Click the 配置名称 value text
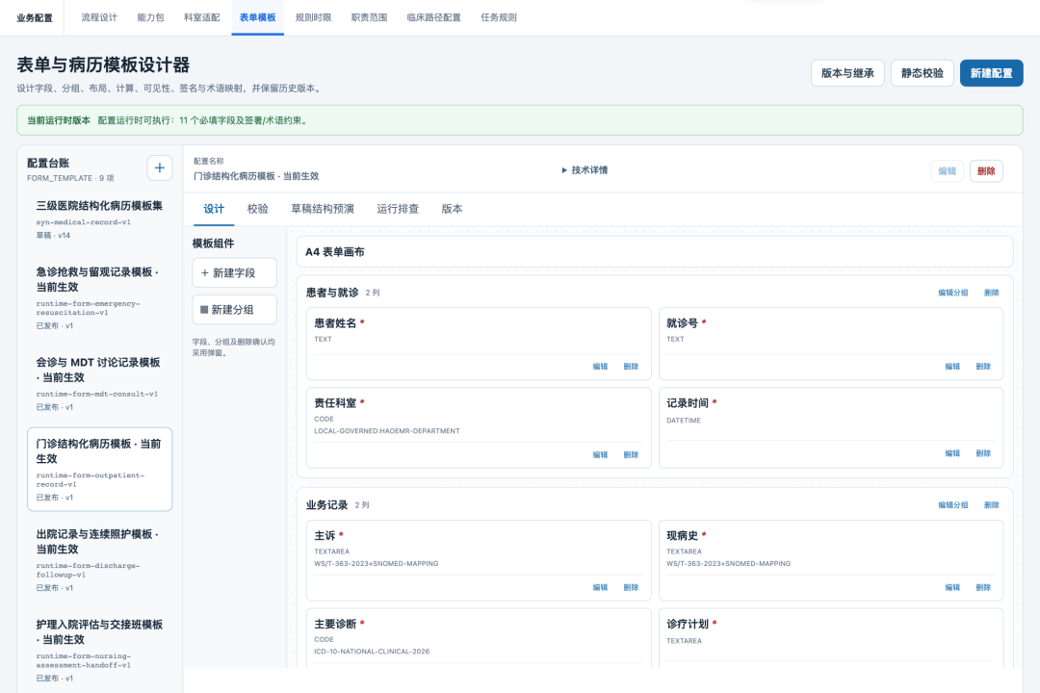The height and width of the screenshot is (693, 1040). 256,176
